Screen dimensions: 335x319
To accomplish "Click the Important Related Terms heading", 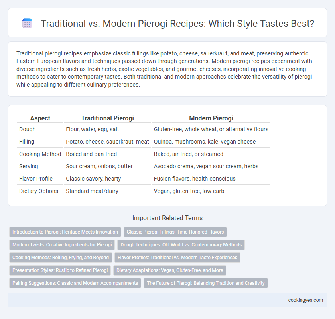I will [167, 218].
